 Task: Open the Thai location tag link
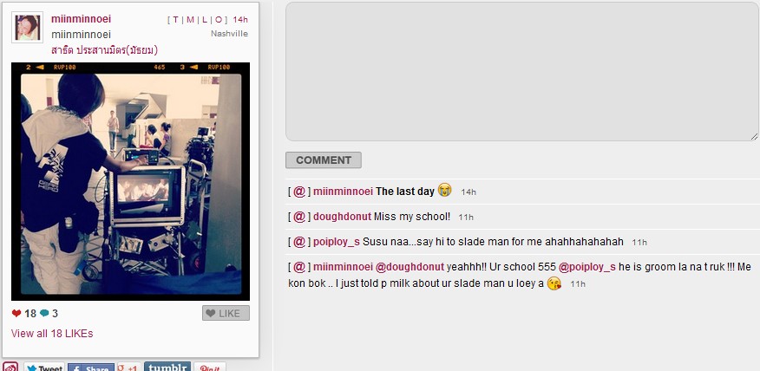(x=104, y=50)
